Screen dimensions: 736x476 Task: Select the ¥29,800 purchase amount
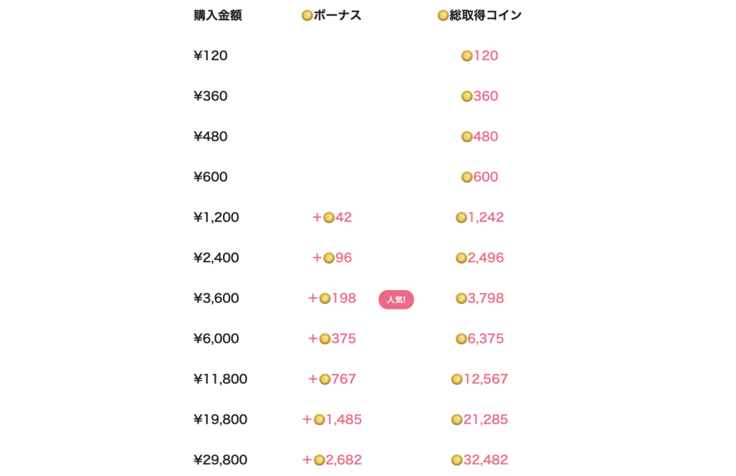click(x=220, y=460)
